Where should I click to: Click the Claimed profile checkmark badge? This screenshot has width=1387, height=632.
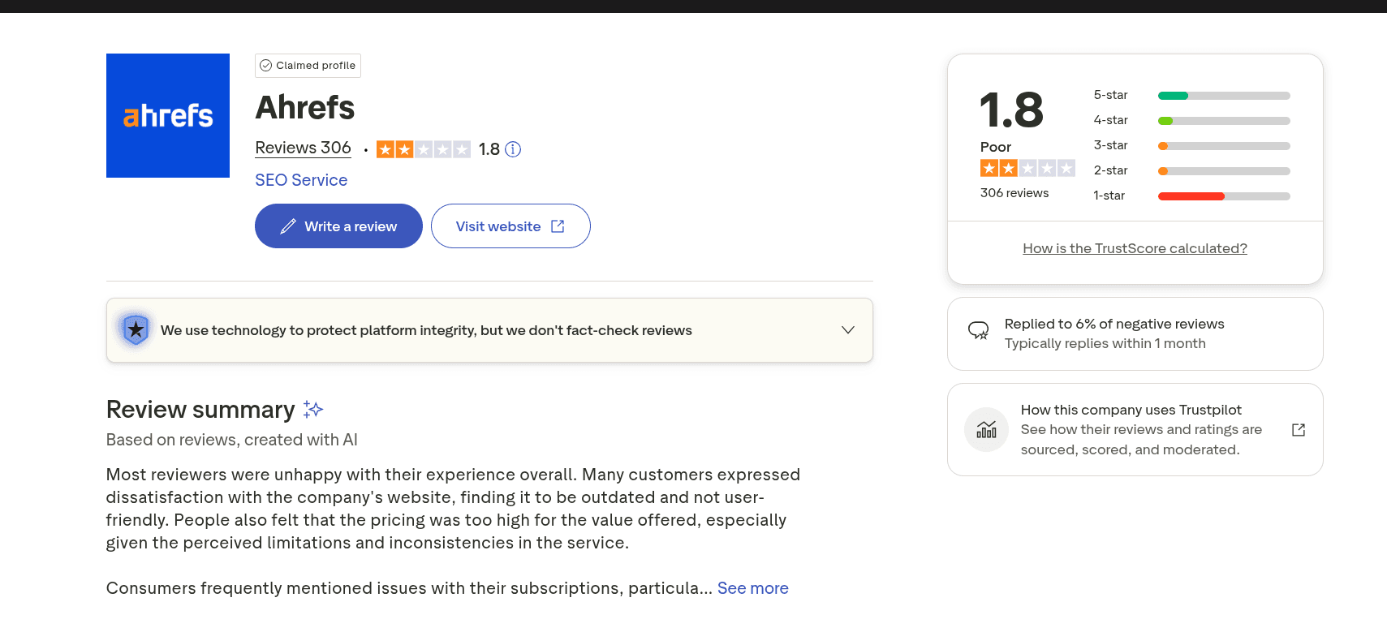308,66
